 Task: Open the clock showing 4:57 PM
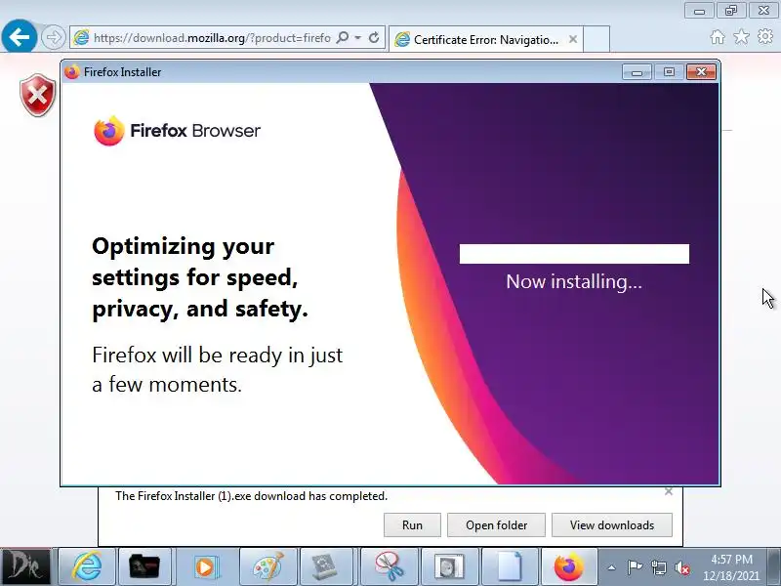pos(731,567)
